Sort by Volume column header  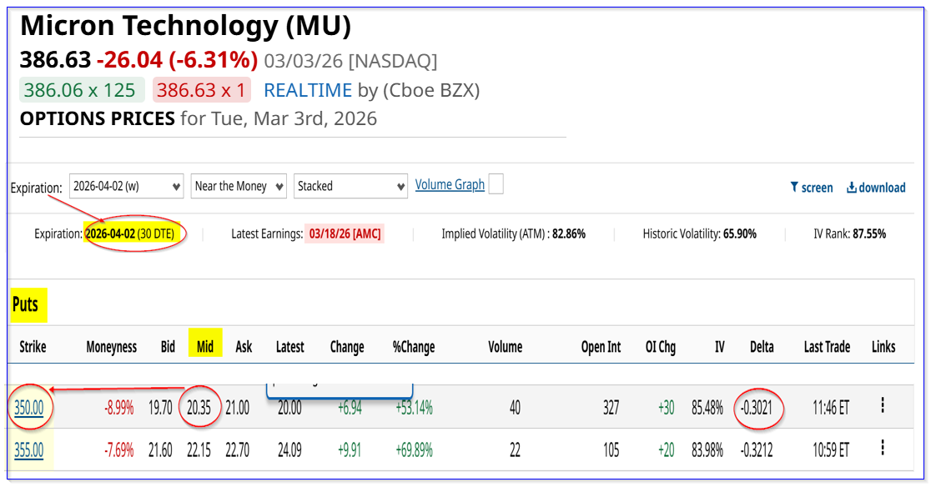point(505,347)
